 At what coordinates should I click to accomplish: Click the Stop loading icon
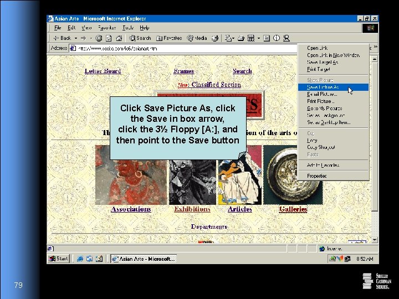coord(99,38)
